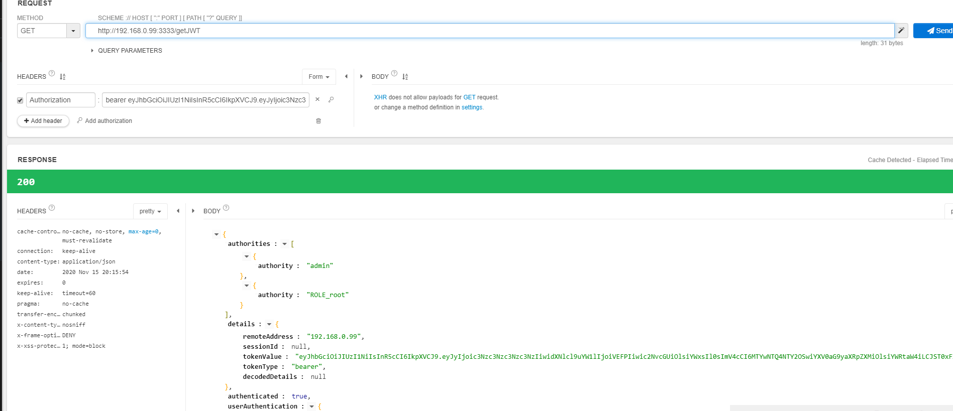Click the decodedDetails null value

click(318, 377)
